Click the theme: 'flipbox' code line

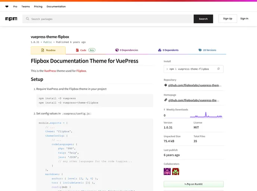point(59,131)
